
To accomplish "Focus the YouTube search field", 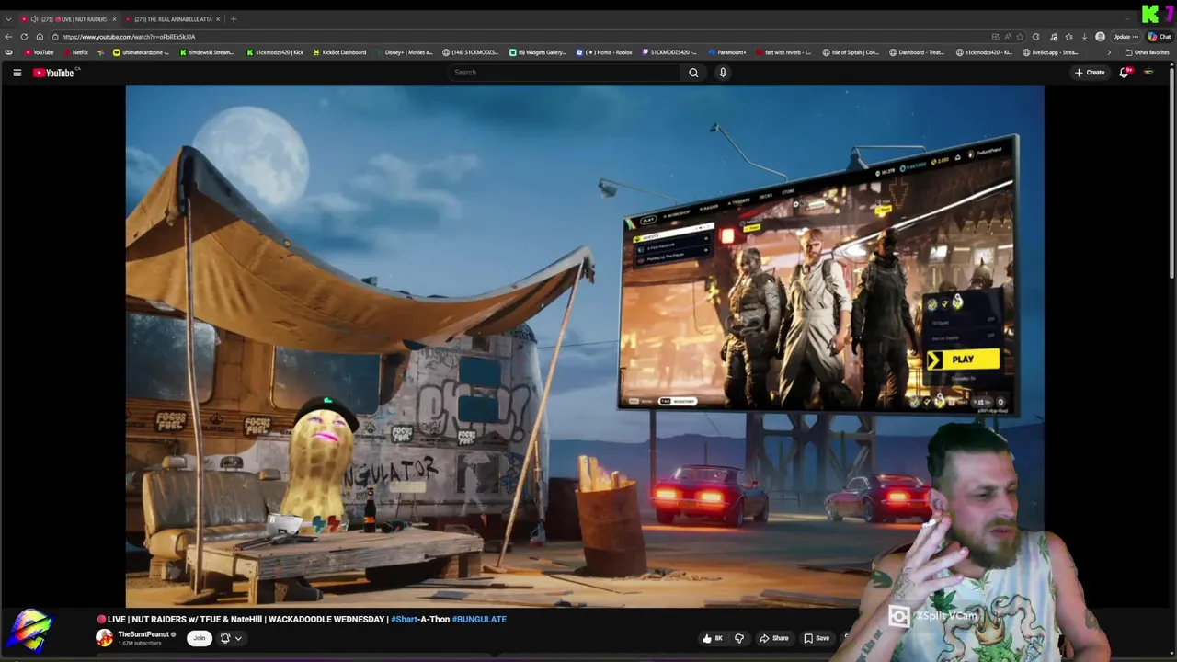I will (566, 73).
